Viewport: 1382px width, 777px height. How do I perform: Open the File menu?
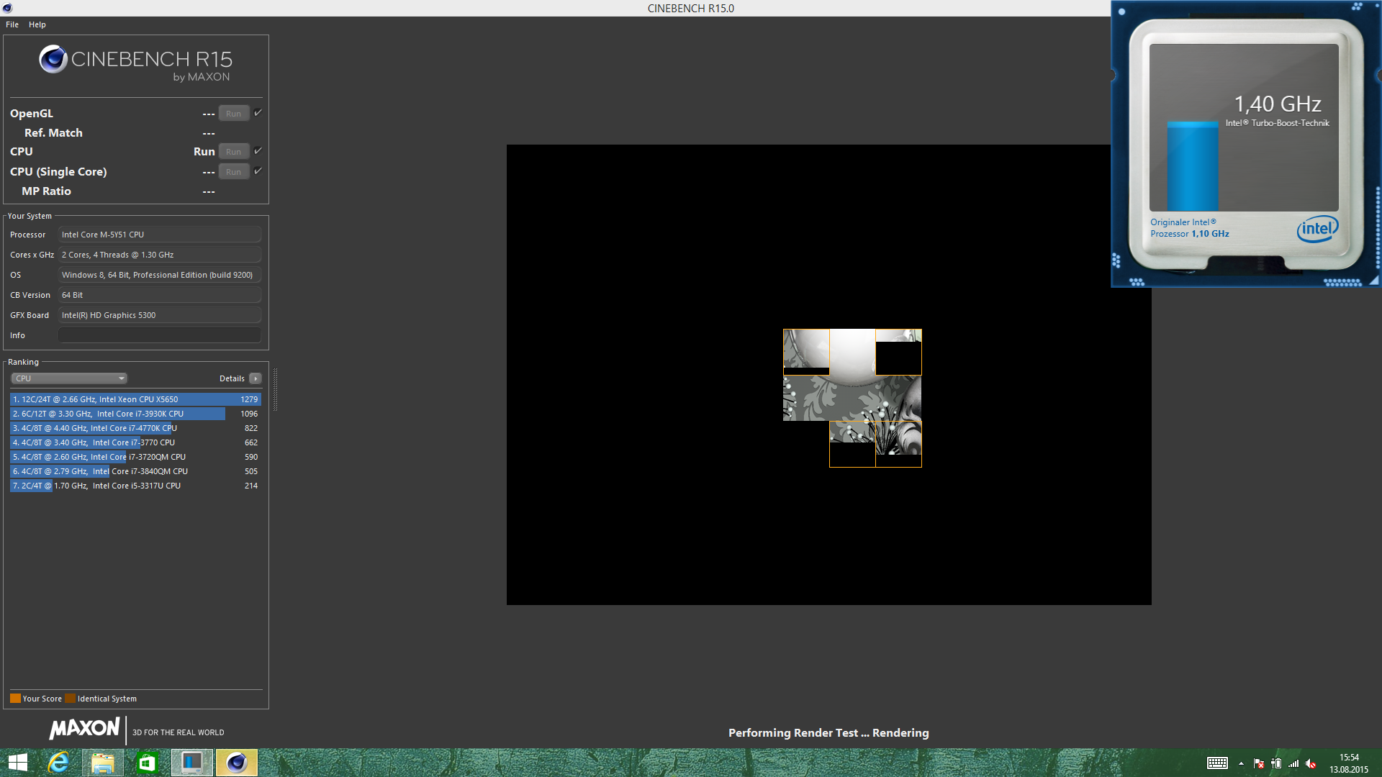[12, 24]
